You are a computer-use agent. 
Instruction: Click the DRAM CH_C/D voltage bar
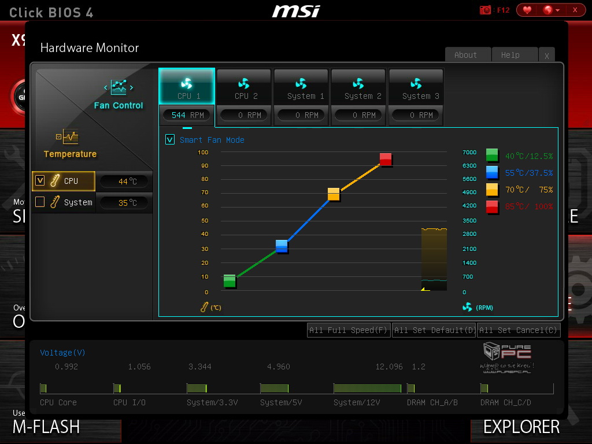coord(484,388)
